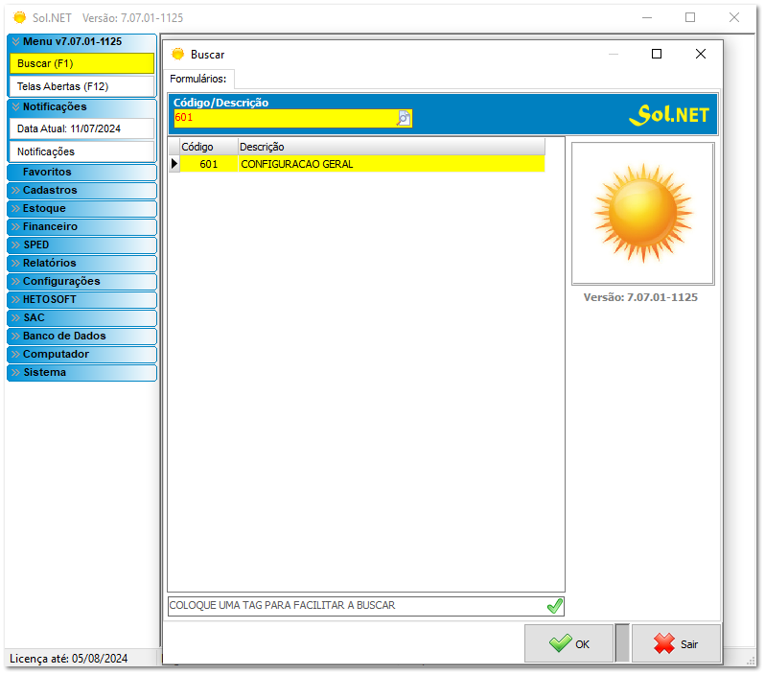Click the sun logo image

642,213
